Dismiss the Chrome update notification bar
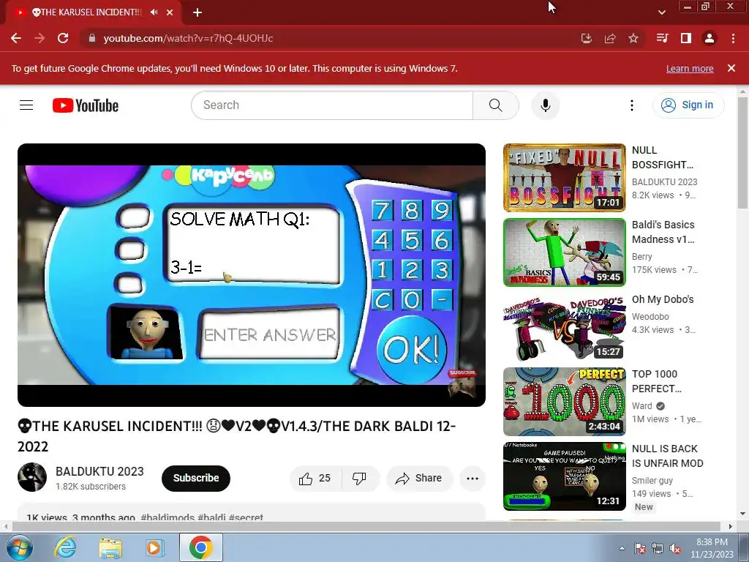 (731, 68)
